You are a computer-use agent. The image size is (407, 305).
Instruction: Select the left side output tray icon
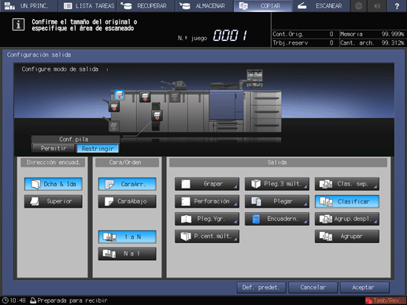(x=114, y=107)
